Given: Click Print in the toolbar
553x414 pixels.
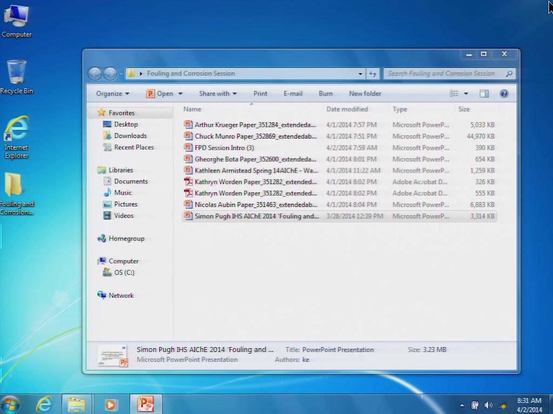Looking at the screenshot, I should pos(260,94).
